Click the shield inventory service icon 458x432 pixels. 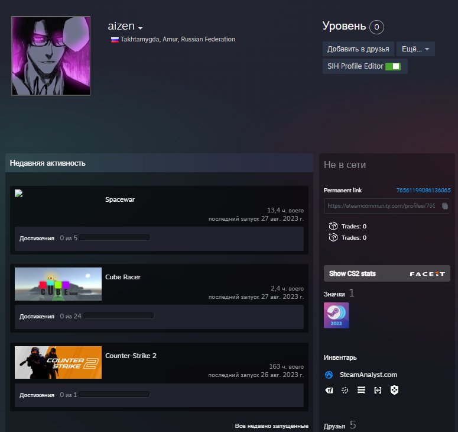[x=394, y=391]
